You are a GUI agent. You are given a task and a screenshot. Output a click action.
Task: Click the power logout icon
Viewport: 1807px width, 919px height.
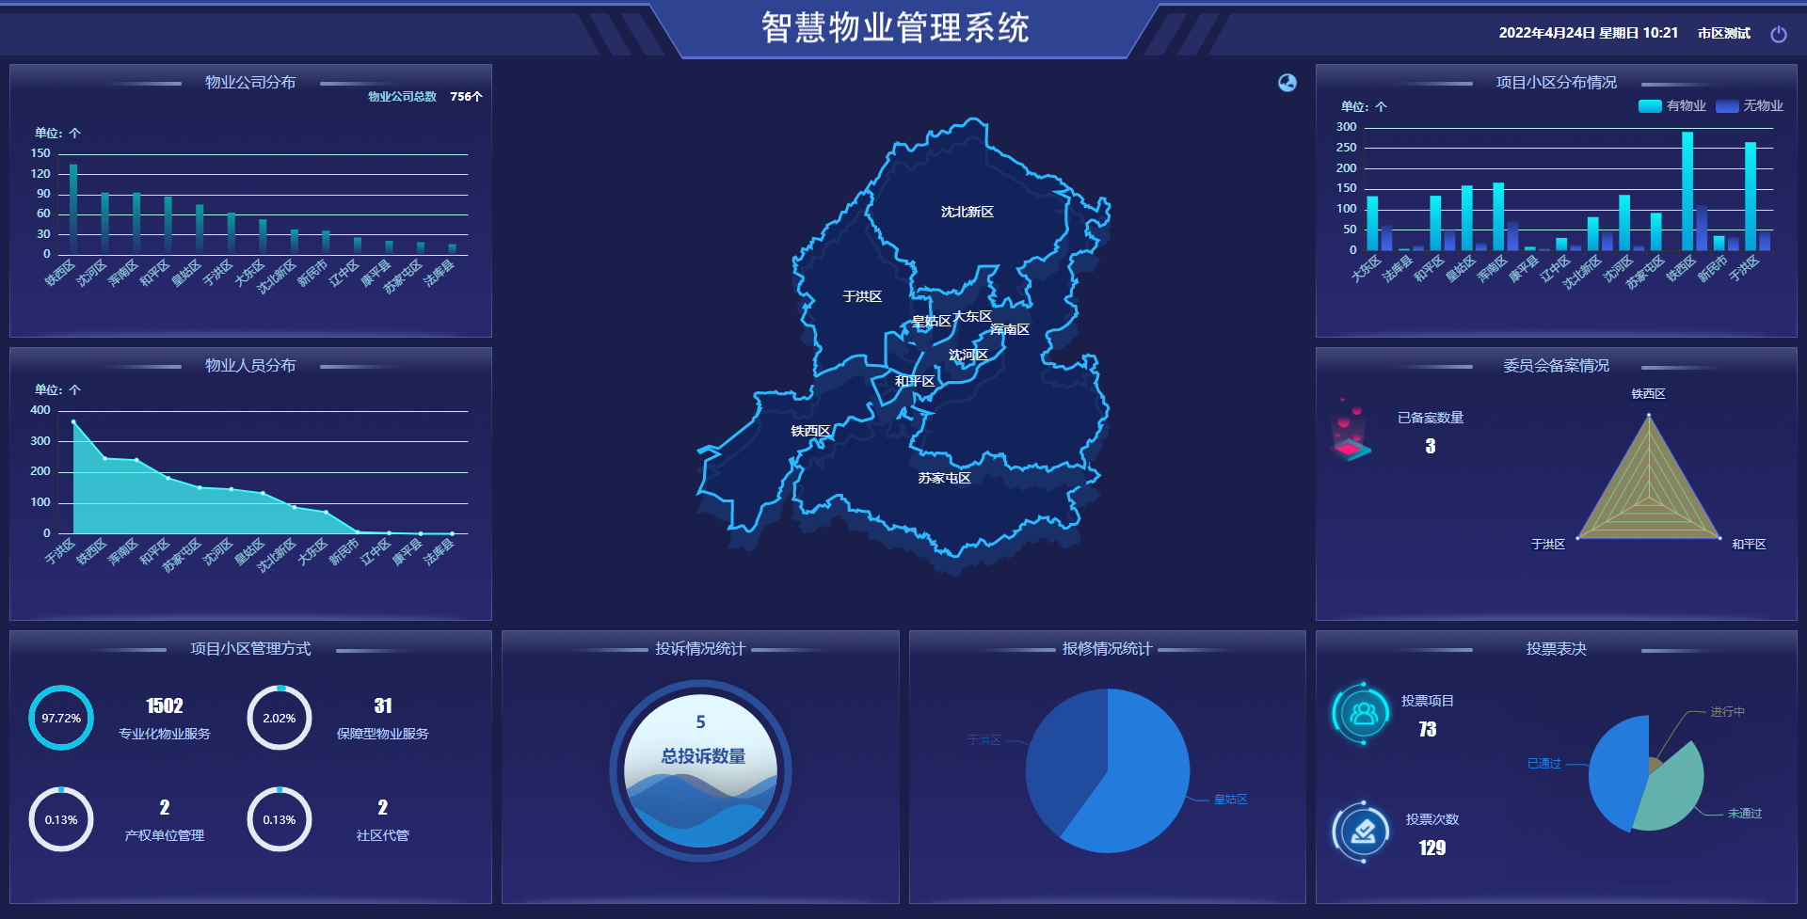(1778, 35)
